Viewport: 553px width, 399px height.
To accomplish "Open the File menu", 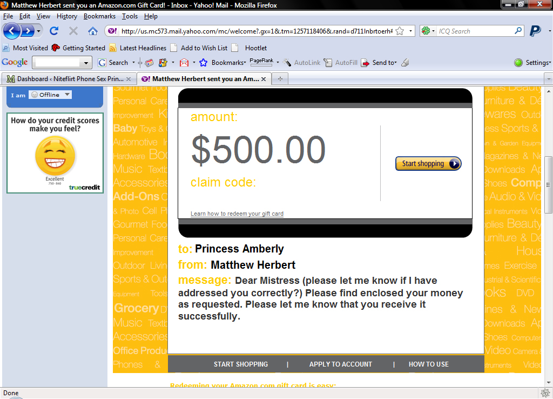I will (x=8, y=16).
